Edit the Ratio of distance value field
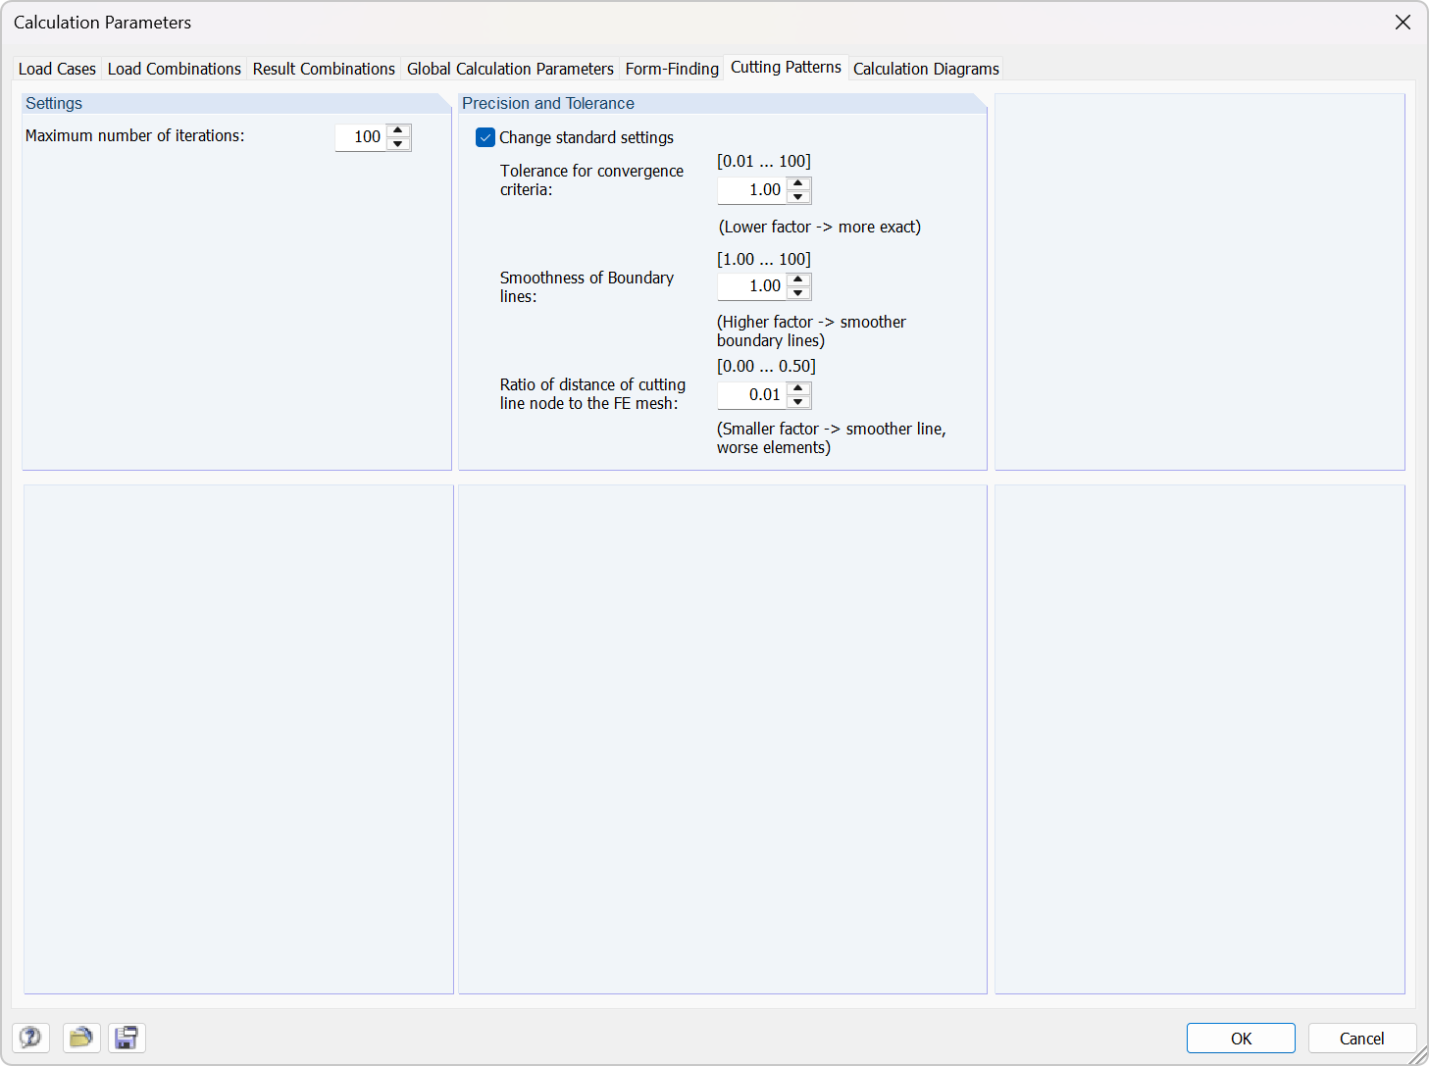 coord(753,394)
